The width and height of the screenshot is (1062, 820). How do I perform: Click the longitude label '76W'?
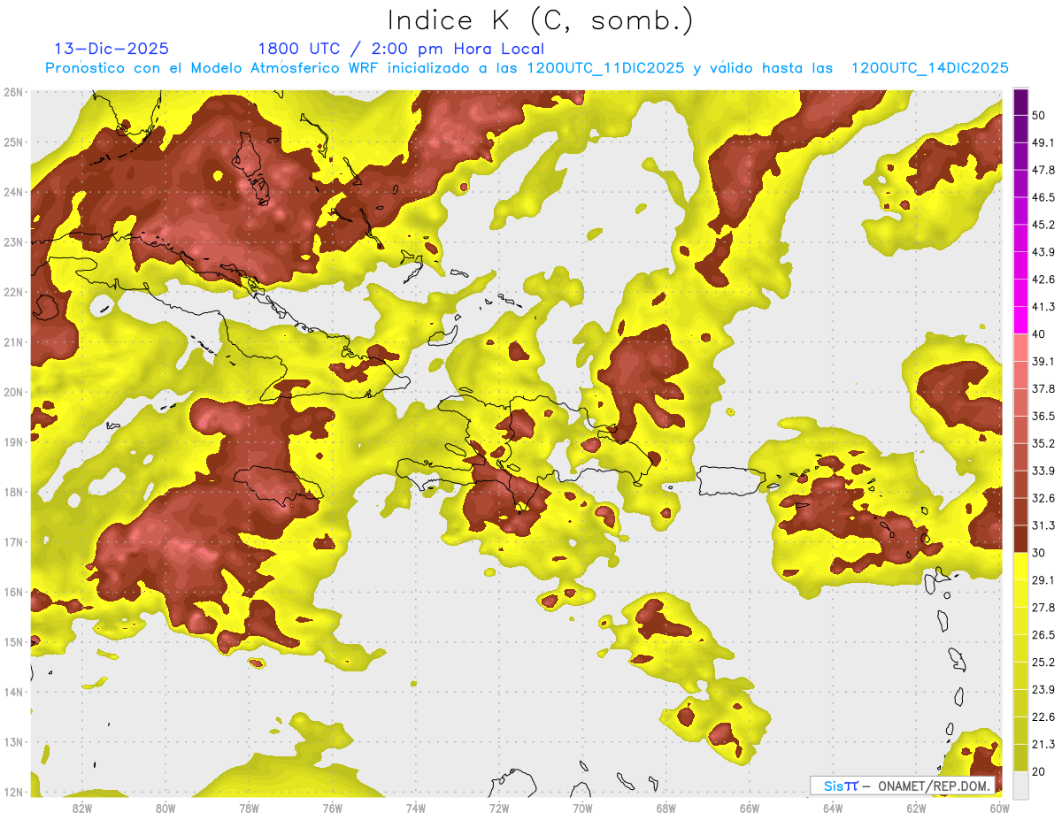[332, 808]
